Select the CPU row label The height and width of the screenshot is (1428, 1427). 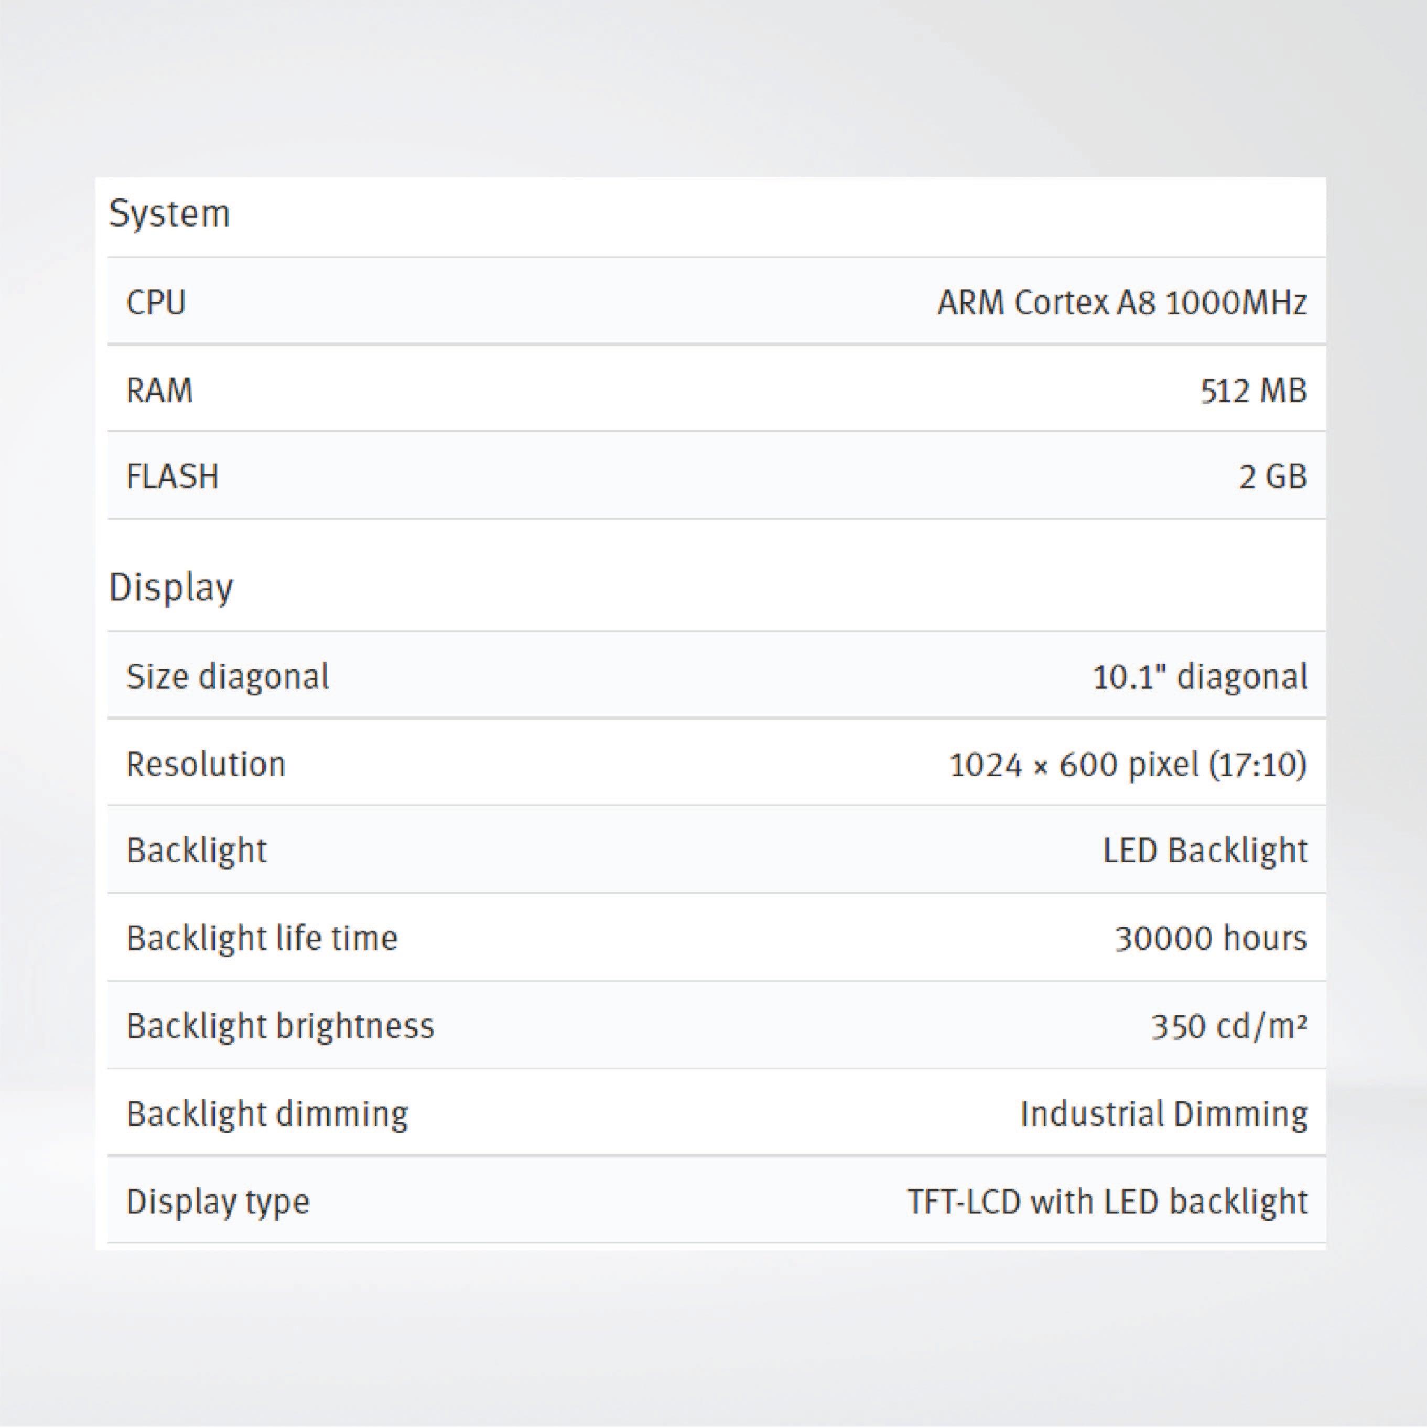[x=156, y=302]
